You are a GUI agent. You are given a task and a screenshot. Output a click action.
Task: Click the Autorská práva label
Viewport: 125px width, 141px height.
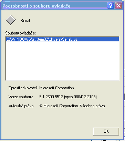click(x=21, y=106)
